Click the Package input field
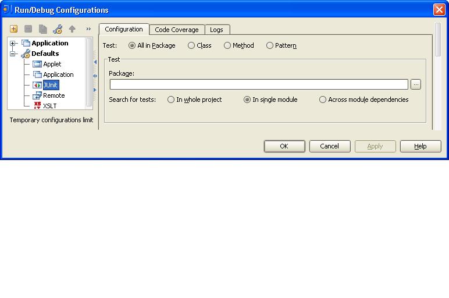Image resolution: width=449 pixels, height=298 pixels. pyautogui.click(x=259, y=84)
